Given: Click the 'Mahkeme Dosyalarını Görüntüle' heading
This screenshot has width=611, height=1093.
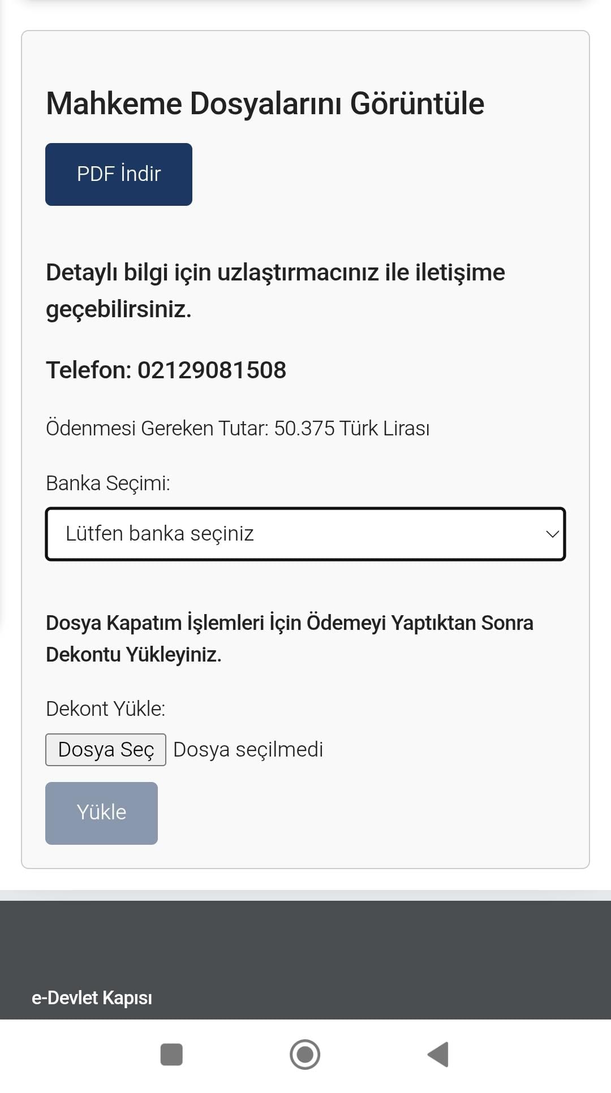Looking at the screenshot, I should pos(265,104).
